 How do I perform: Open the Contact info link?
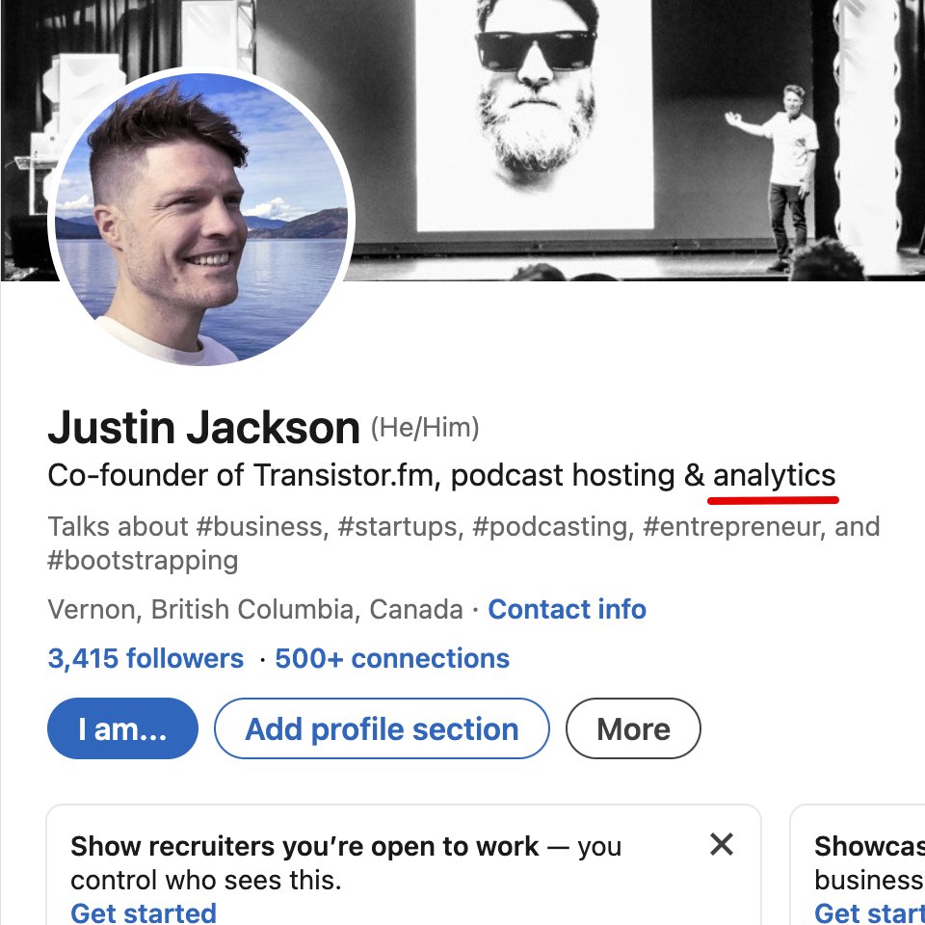(567, 610)
